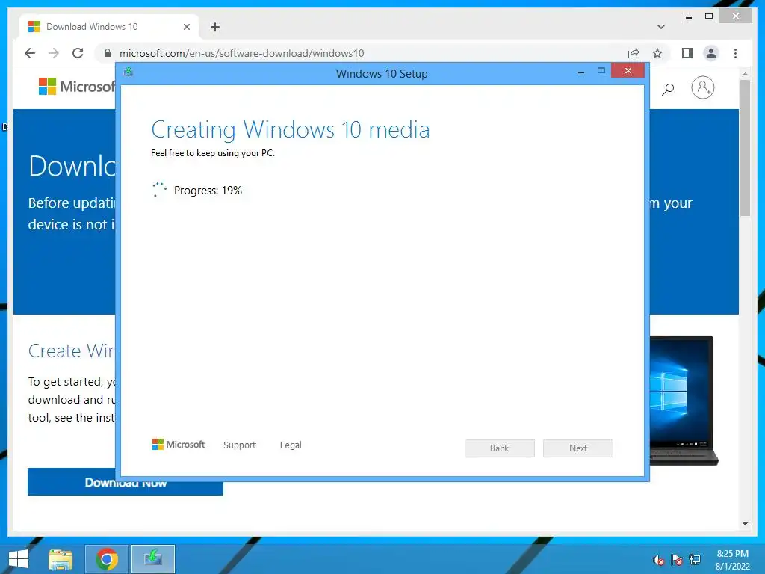Minimize the Chrome window
Screen dimensions: 765x574
click(x=688, y=17)
